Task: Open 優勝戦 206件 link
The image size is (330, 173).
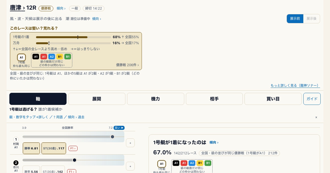Action: point(127,65)
